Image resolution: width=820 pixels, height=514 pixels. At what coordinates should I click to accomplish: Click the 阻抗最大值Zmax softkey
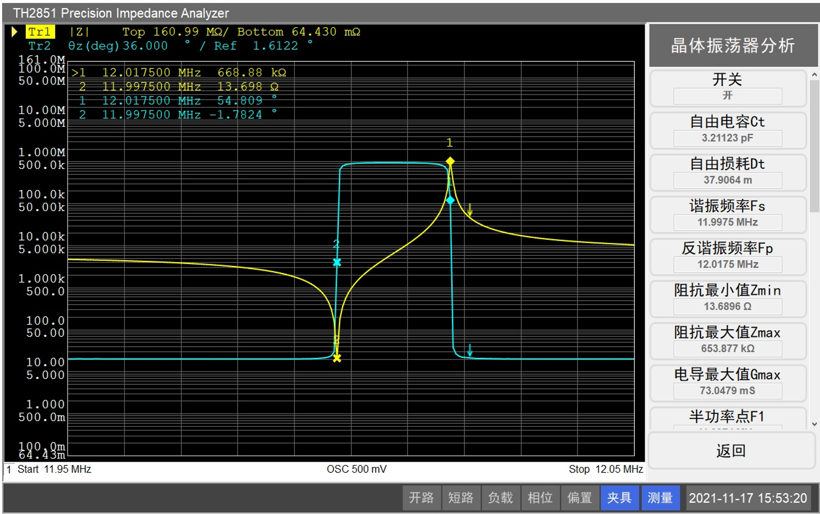tap(727, 340)
